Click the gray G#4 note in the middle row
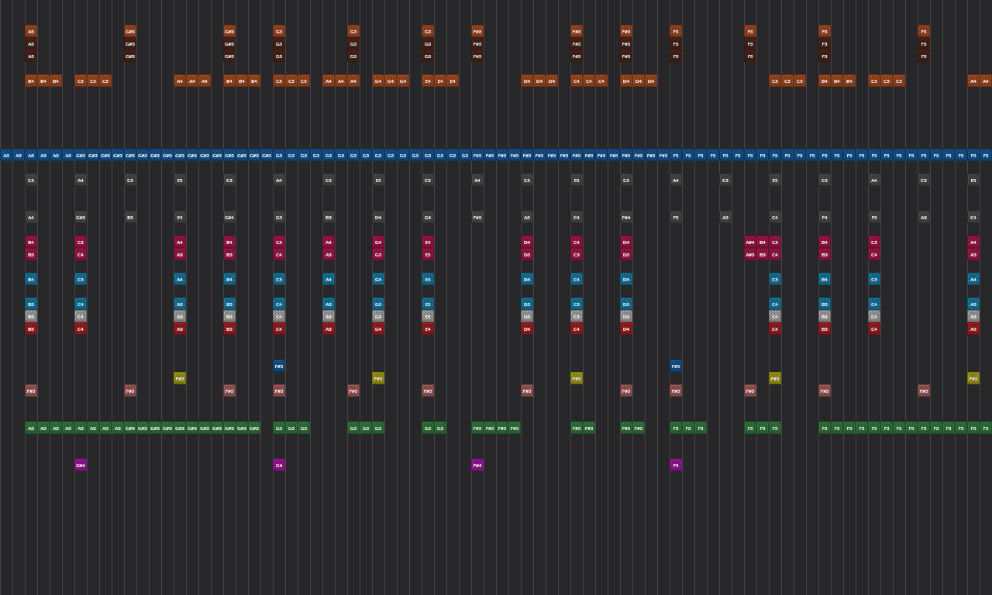Image resolution: width=992 pixels, height=595 pixels. pos(229,218)
